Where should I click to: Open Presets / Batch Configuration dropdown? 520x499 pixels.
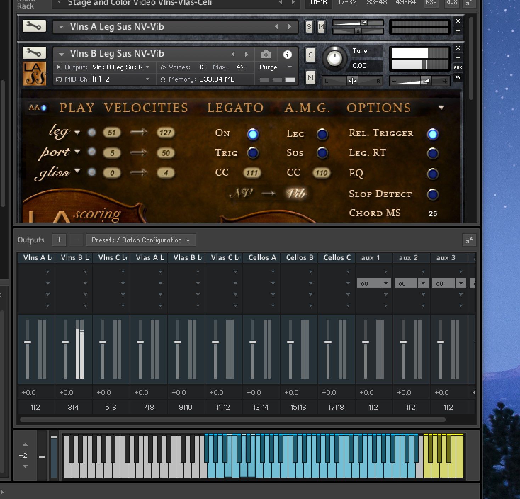coord(141,240)
